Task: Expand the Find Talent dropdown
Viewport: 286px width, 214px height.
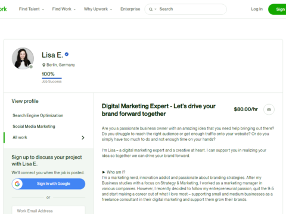Action: click(x=32, y=9)
